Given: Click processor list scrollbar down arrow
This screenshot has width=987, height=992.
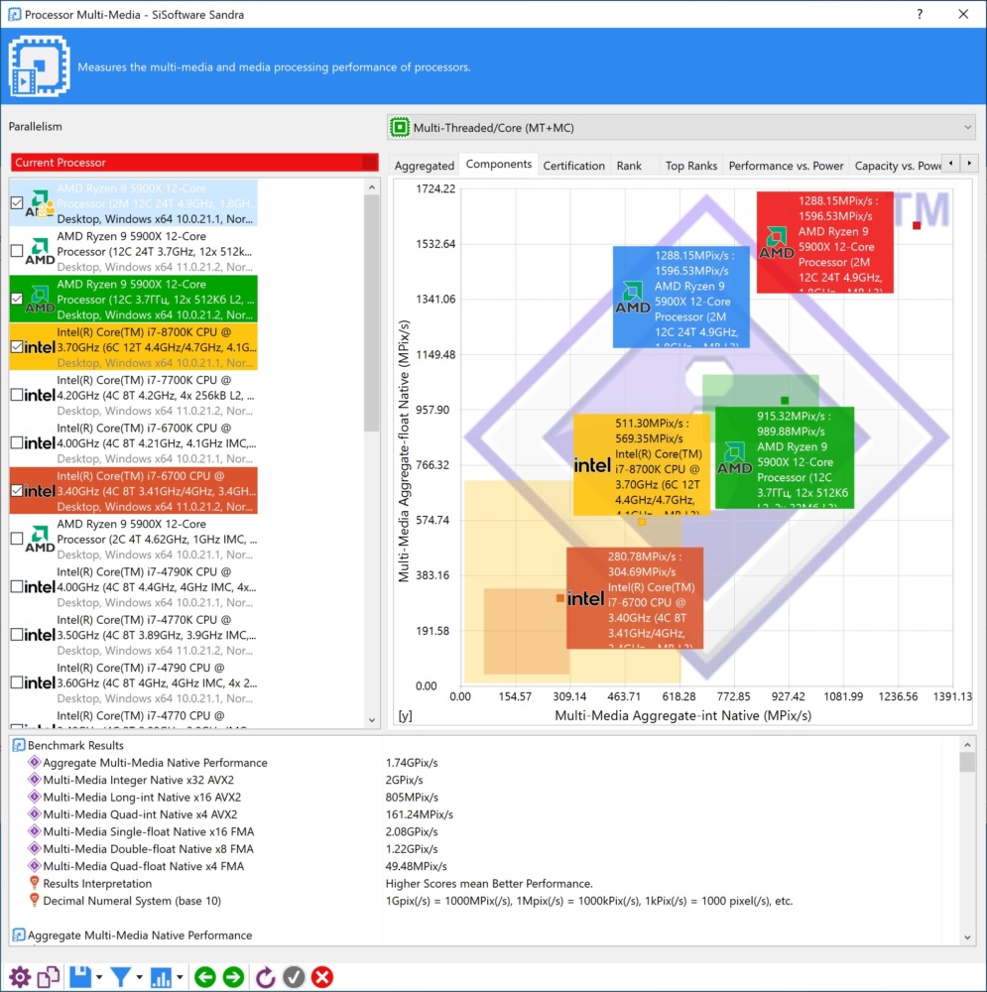Looking at the screenshot, I should point(371,720).
